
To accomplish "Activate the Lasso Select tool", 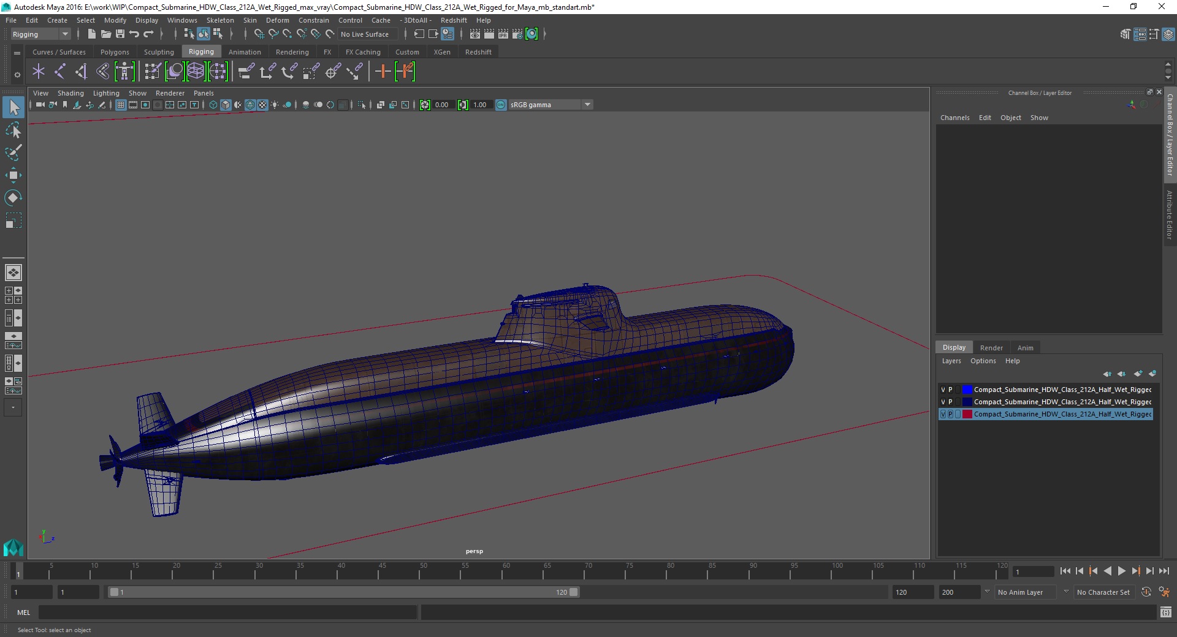I will click(x=13, y=130).
